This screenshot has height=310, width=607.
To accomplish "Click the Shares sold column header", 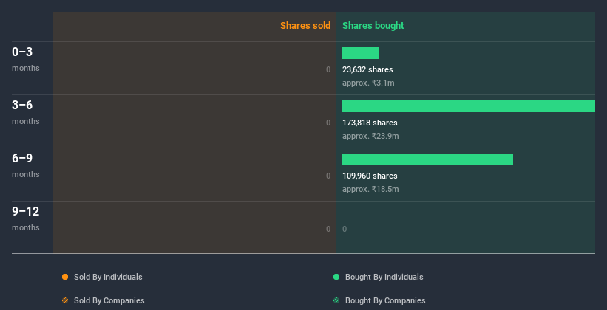I will click(x=305, y=26).
